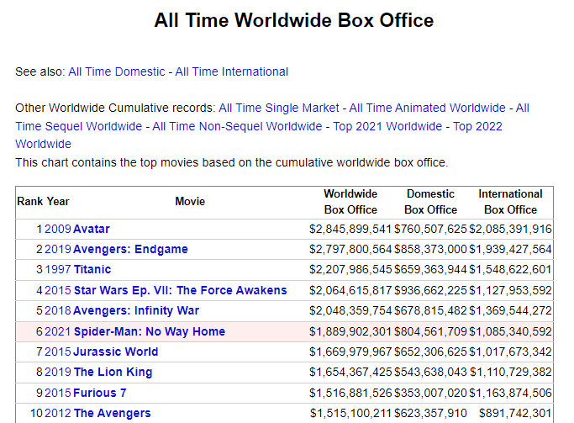Open The Avengers 2012 movie link
Viewport: 574px width, 423px height.
(x=112, y=413)
